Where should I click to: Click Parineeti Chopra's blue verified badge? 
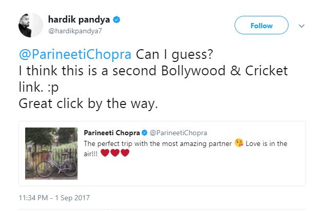coord(145,134)
